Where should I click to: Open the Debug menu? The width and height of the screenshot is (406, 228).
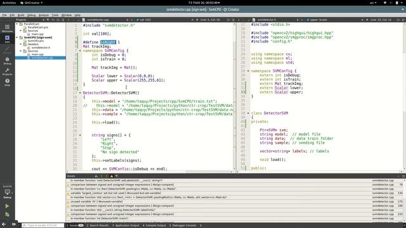point(31,15)
